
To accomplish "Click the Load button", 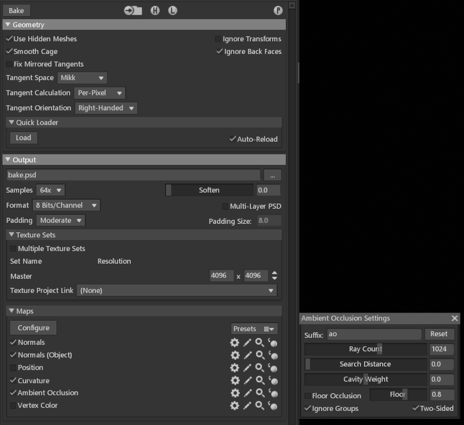I will click(x=24, y=138).
